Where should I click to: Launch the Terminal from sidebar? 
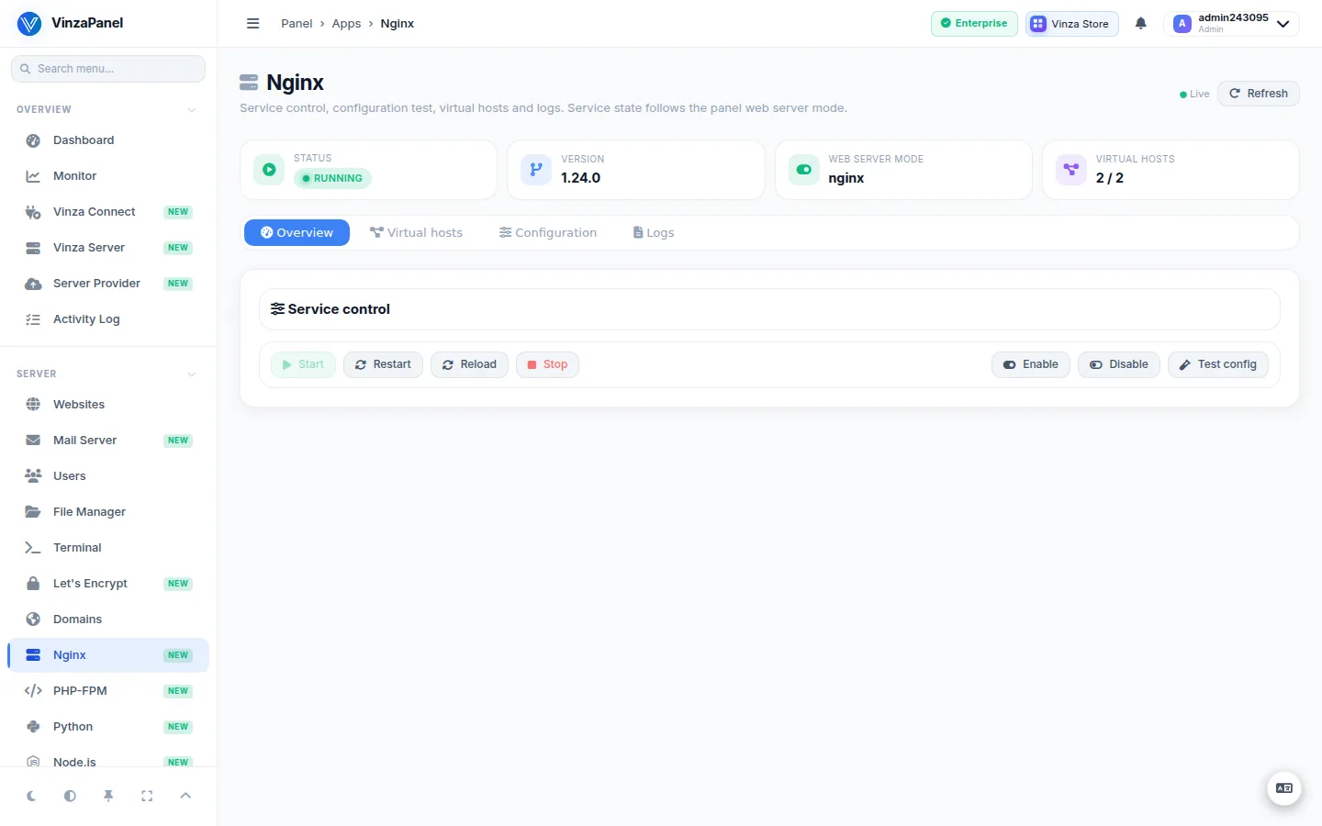coord(108,548)
